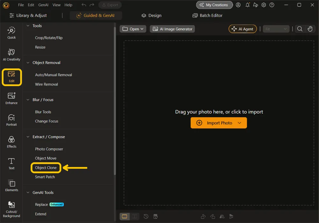Open the history clock icon

pyautogui.click(x=146, y=217)
